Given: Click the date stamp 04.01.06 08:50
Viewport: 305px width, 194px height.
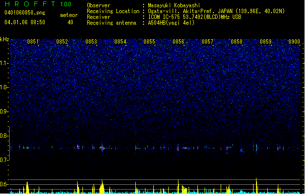Looking at the screenshot, I should pyautogui.click(x=25, y=22).
